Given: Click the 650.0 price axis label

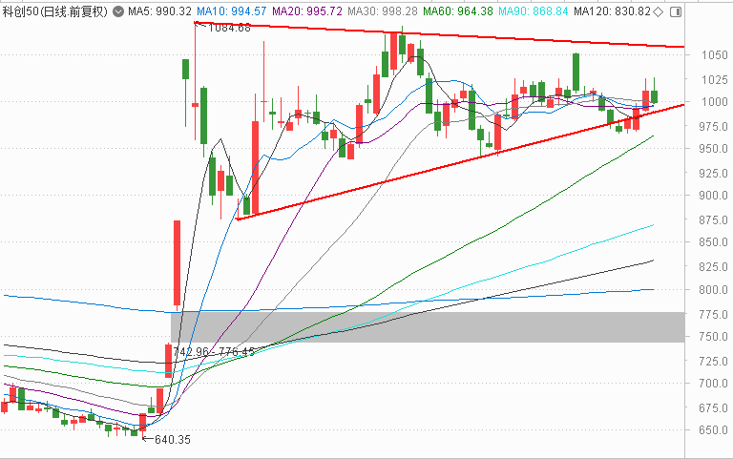Looking at the screenshot, I should (713, 429).
